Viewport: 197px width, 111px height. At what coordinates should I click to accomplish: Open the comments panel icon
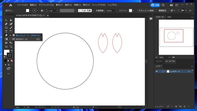point(151,19)
